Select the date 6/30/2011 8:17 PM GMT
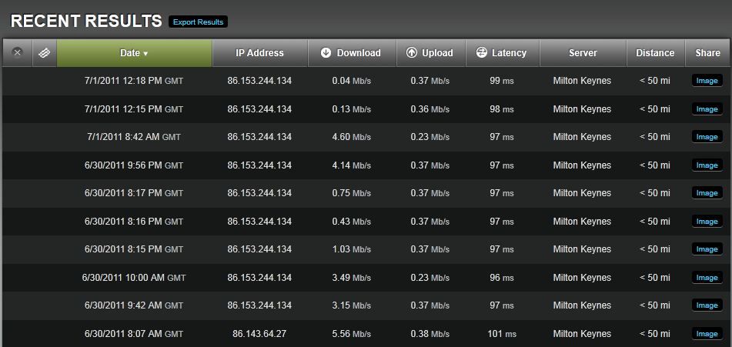Viewport: 732px width, 347px height. [x=134, y=192]
